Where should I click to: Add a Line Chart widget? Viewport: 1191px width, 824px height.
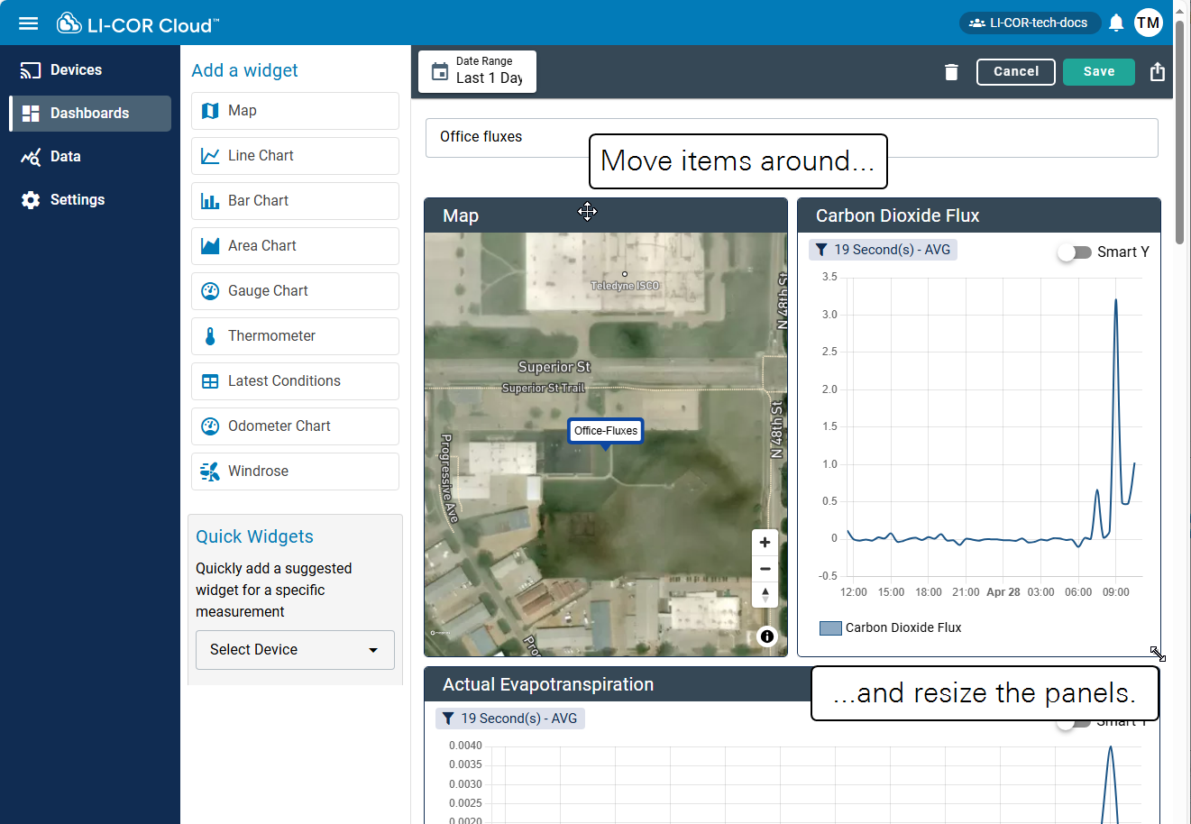pos(295,156)
